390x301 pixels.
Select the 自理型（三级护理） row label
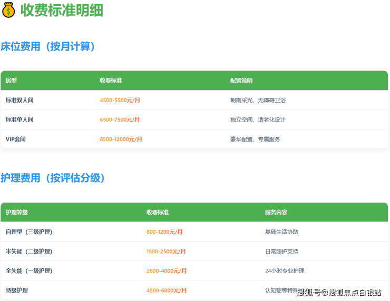29,232
